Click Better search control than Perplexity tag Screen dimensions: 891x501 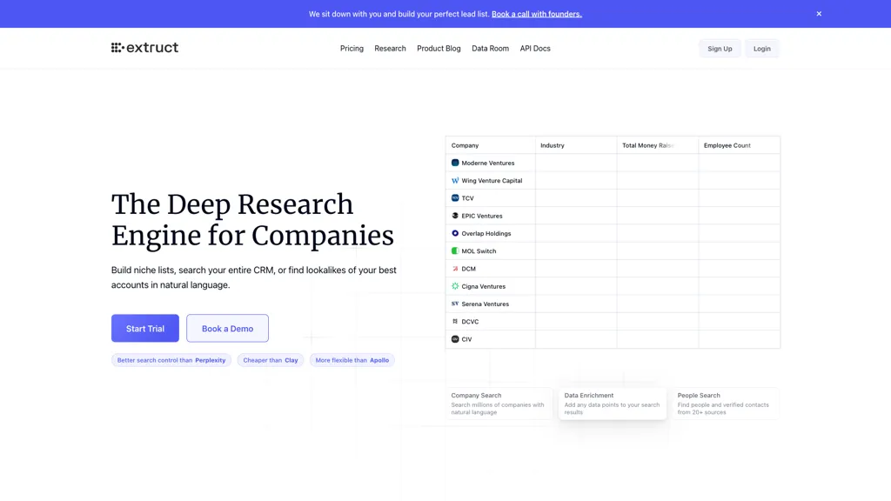pos(171,360)
